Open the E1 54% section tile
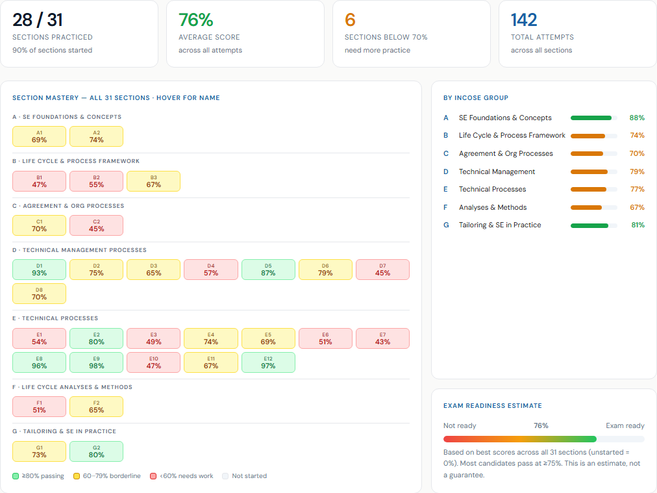The width and height of the screenshot is (657, 493). click(40, 338)
